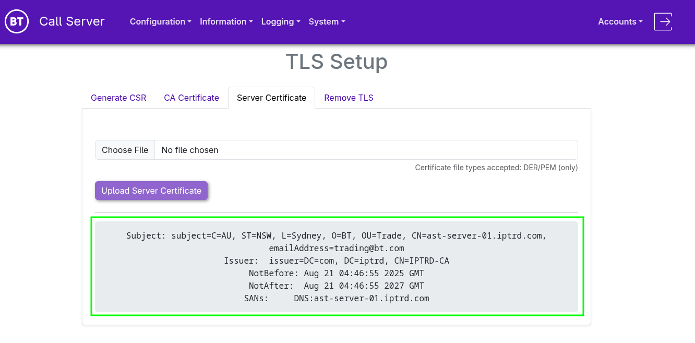Open the Call Server home link

tap(72, 21)
